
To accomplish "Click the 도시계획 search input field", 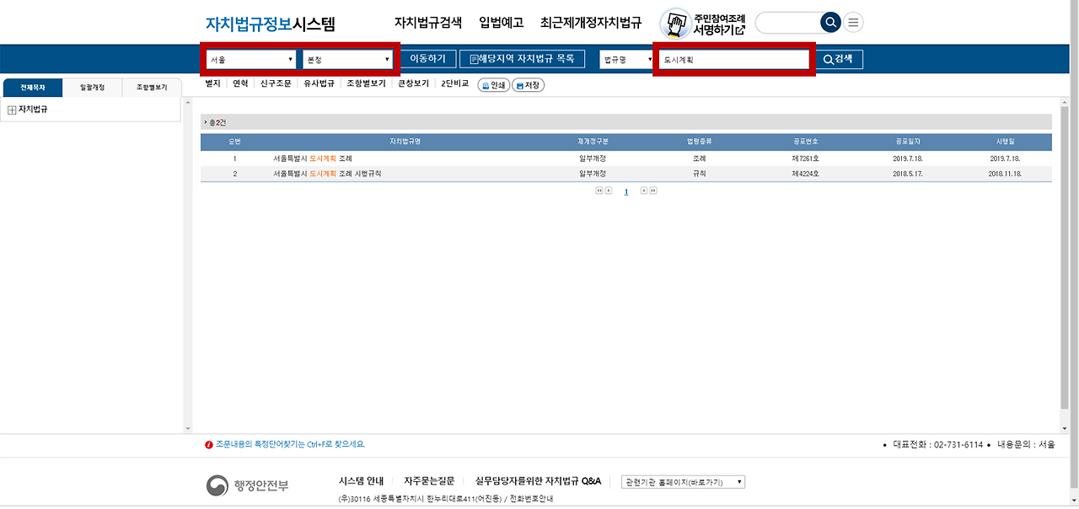I will pyautogui.click(x=733, y=59).
